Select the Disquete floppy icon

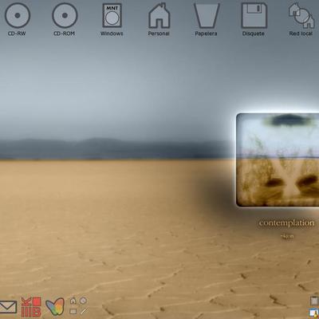[254, 15]
